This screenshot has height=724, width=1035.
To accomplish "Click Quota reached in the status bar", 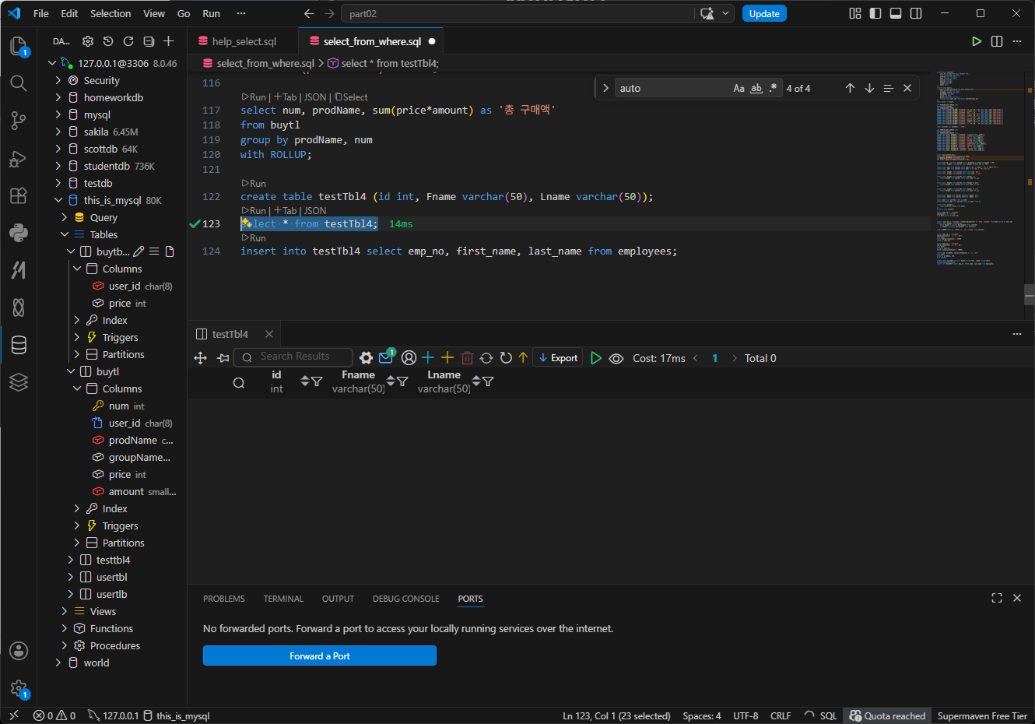I will (887, 715).
